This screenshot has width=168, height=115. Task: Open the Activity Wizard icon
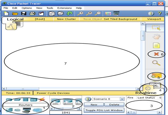click(41, 14)
